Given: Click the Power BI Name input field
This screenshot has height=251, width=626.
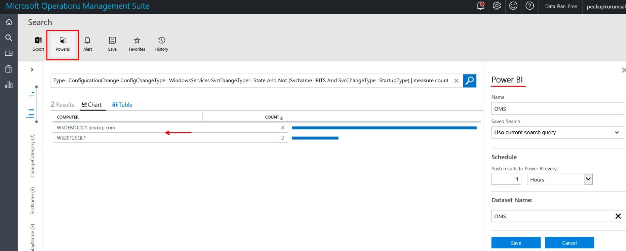Looking at the screenshot, I should click(x=557, y=109).
